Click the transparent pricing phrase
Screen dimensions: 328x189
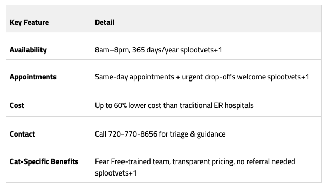point(203,161)
